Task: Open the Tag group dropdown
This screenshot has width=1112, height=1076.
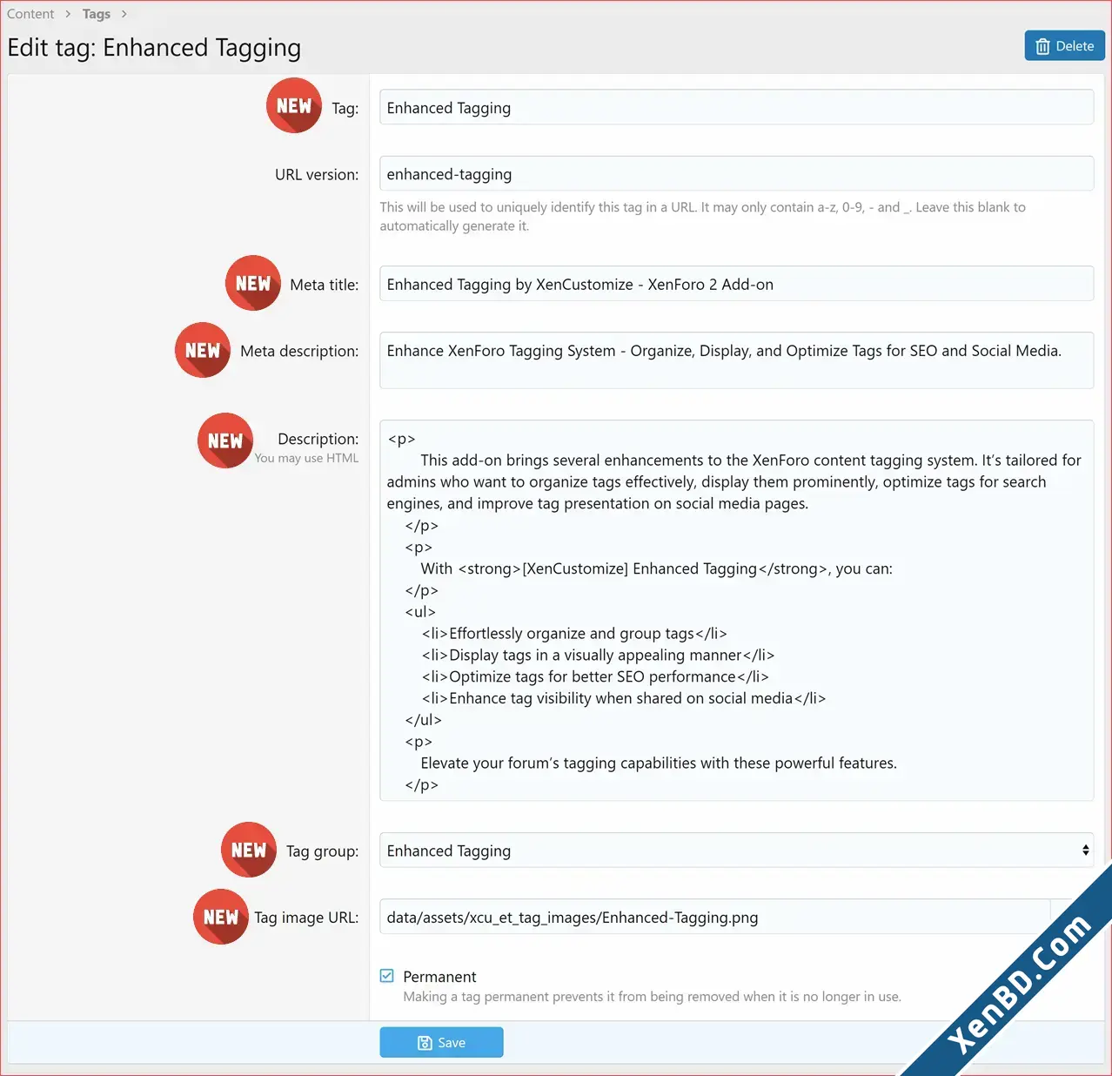Action: click(x=736, y=851)
